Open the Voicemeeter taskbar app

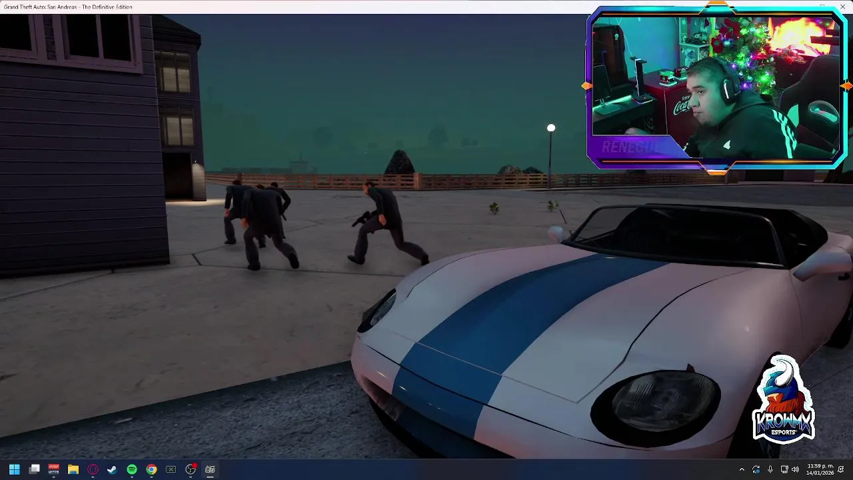point(53,469)
